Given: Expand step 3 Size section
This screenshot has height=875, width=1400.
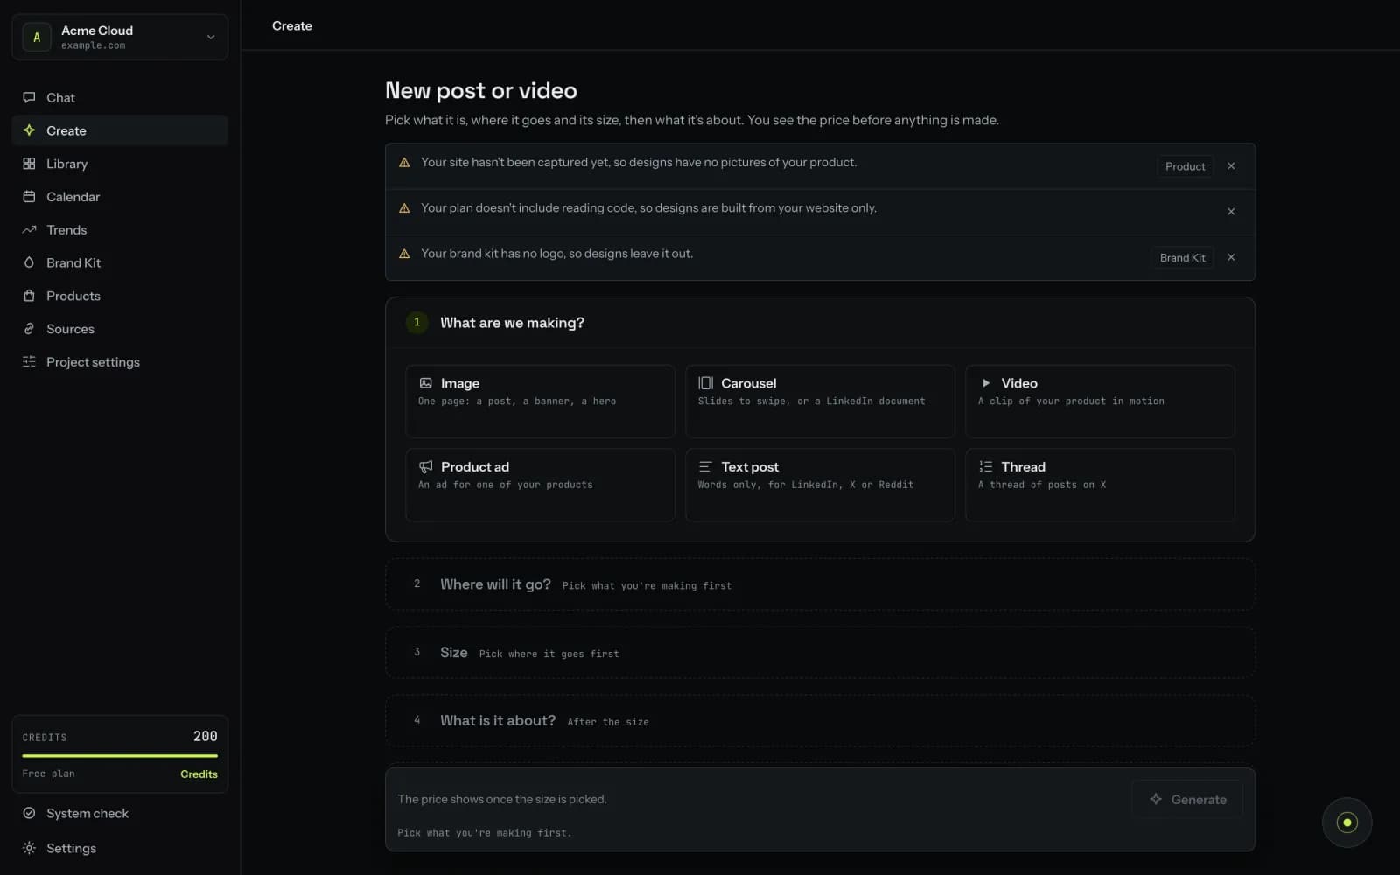Looking at the screenshot, I should point(820,653).
